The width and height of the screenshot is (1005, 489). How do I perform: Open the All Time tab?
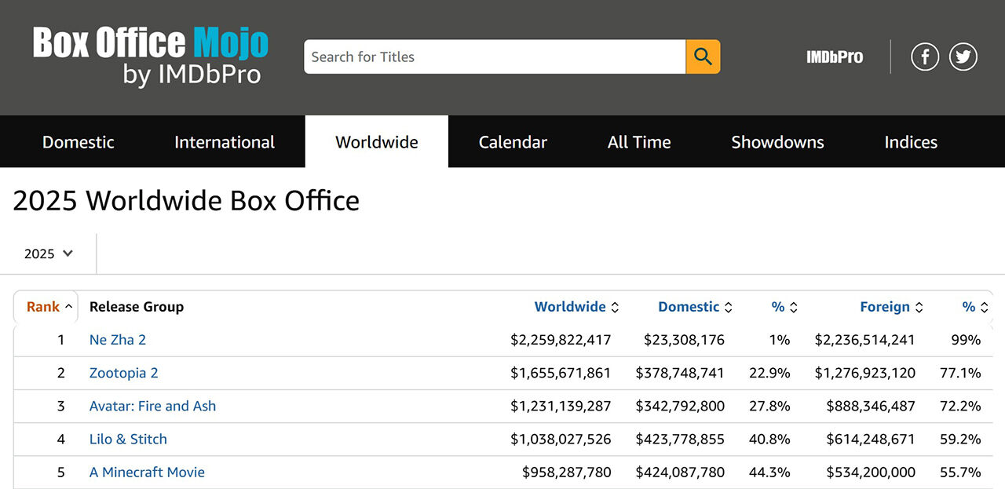(639, 142)
